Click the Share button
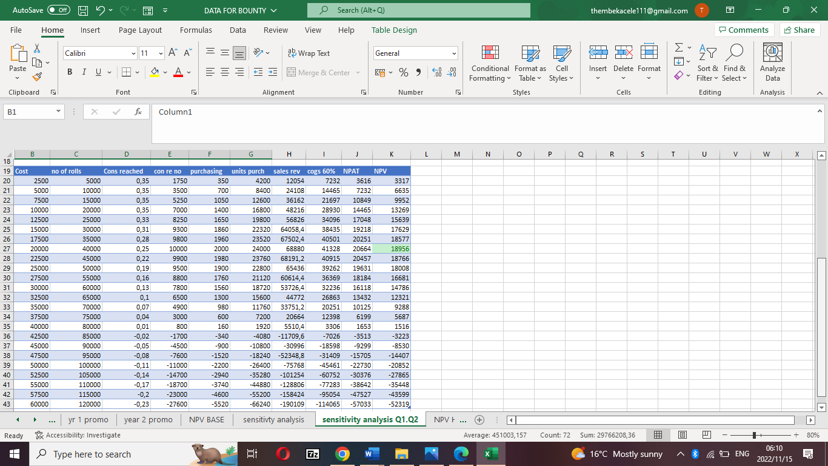This screenshot has width=828, height=466. (x=800, y=29)
